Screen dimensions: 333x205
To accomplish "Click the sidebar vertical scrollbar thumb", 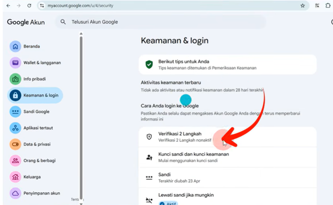I will coord(81,118).
